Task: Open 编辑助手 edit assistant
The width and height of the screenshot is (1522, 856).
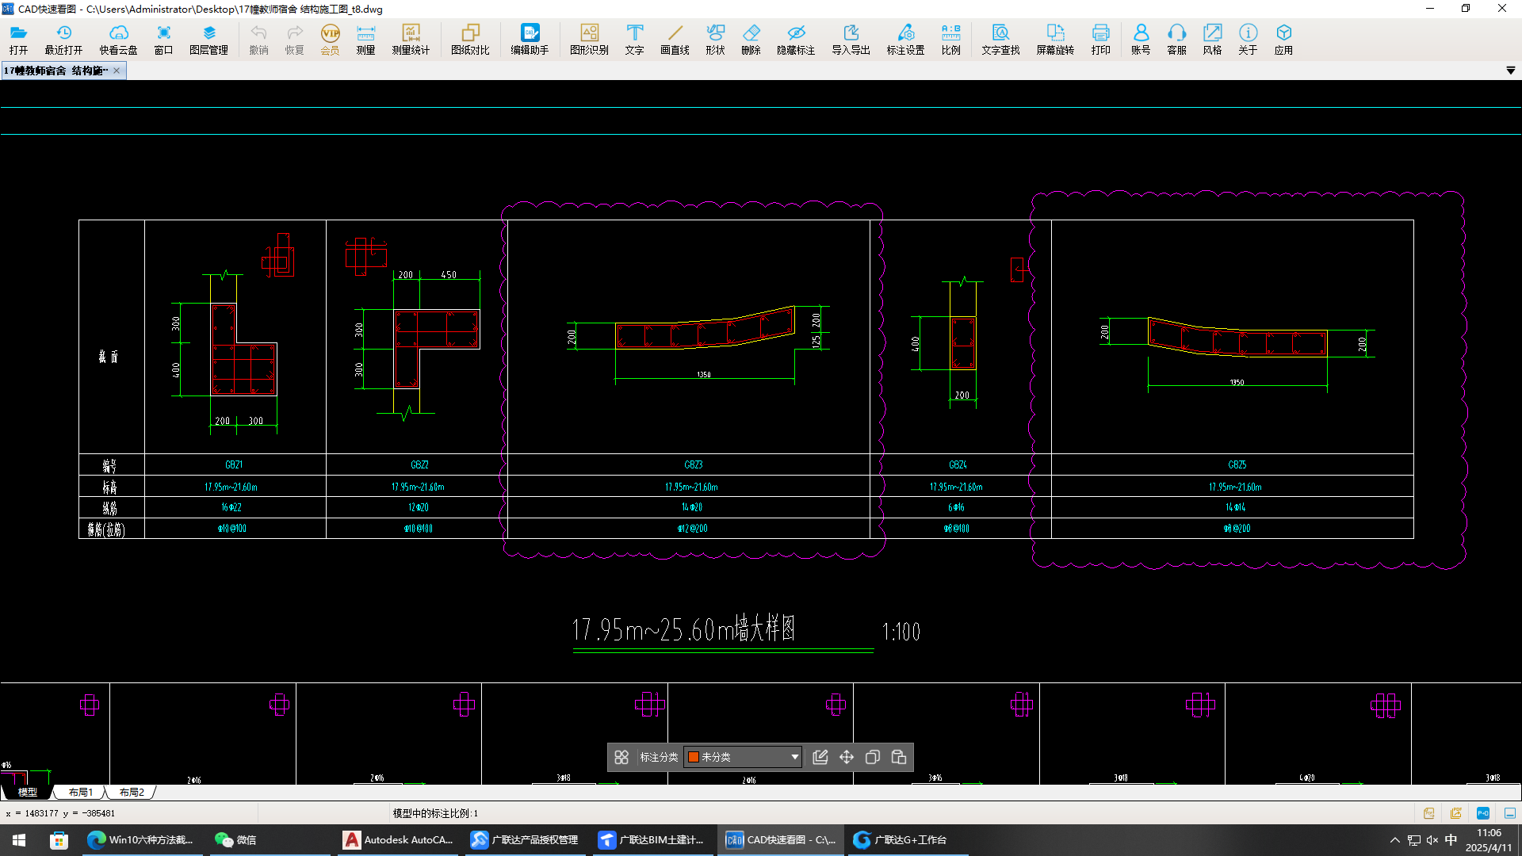Action: point(530,39)
